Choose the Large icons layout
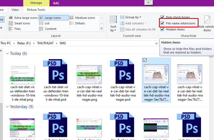Image resolution: width=214 pixels, height=140 pixels. pyautogui.click(x=54, y=18)
